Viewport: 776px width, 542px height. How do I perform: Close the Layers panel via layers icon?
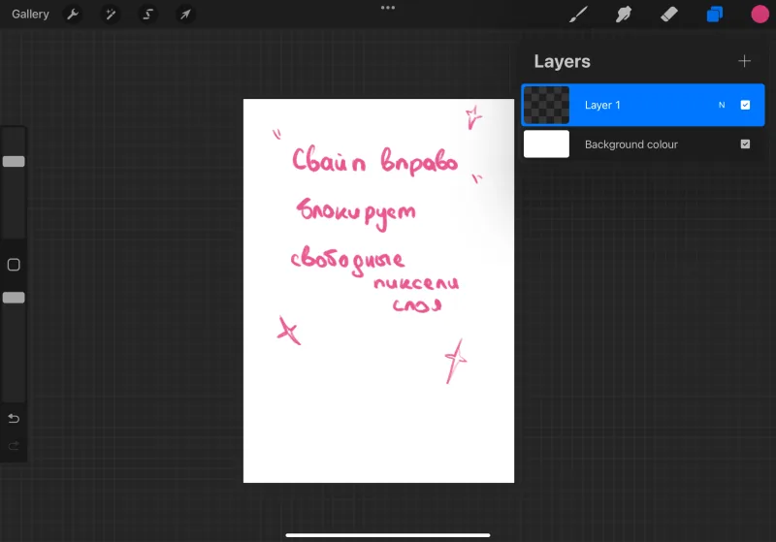[x=715, y=14]
